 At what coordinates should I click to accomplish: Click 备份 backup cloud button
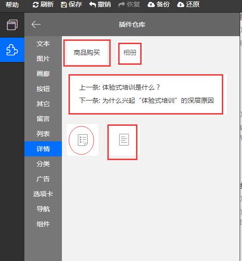[x=159, y=5]
